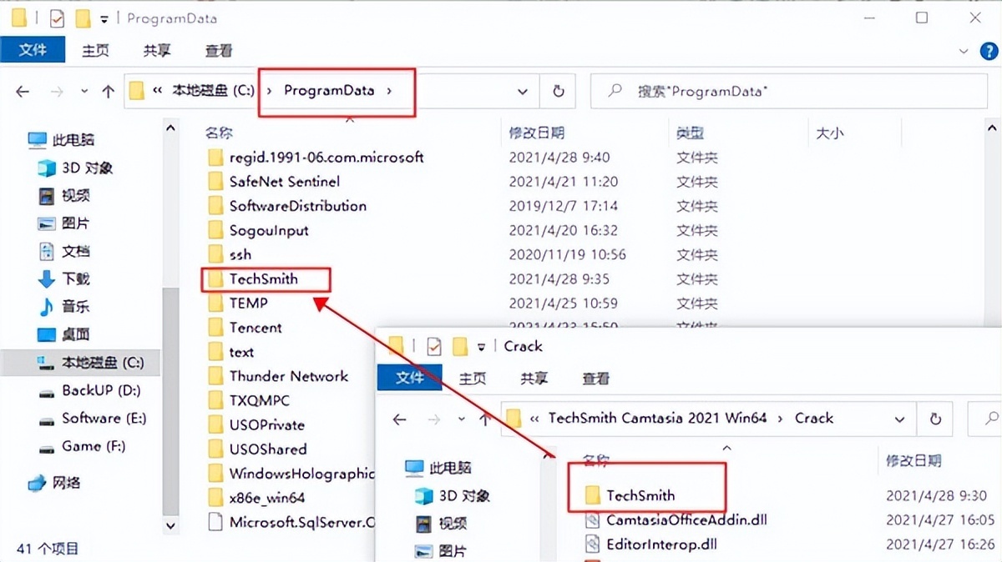This screenshot has width=1002, height=562.
Task: Select 桌面 in navigation pane
Action: [64, 334]
